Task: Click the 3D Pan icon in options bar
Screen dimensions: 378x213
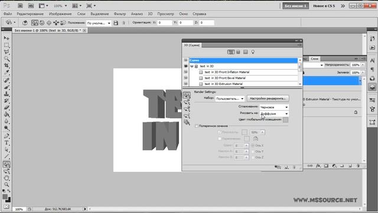Action: (49, 22)
